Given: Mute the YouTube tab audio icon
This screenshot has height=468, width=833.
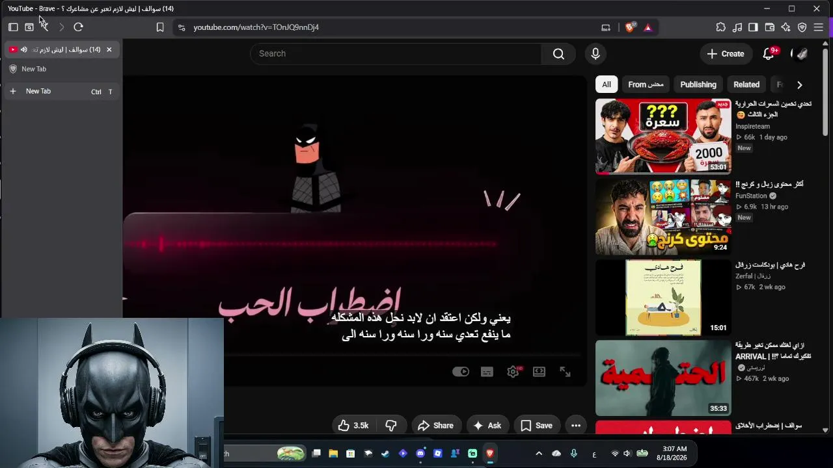Looking at the screenshot, I should (24, 49).
